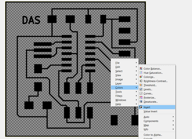The width and height of the screenshot is (192, 139).
Task: Click the tear-off line of Colors submenu
Action: pos(157,66)
